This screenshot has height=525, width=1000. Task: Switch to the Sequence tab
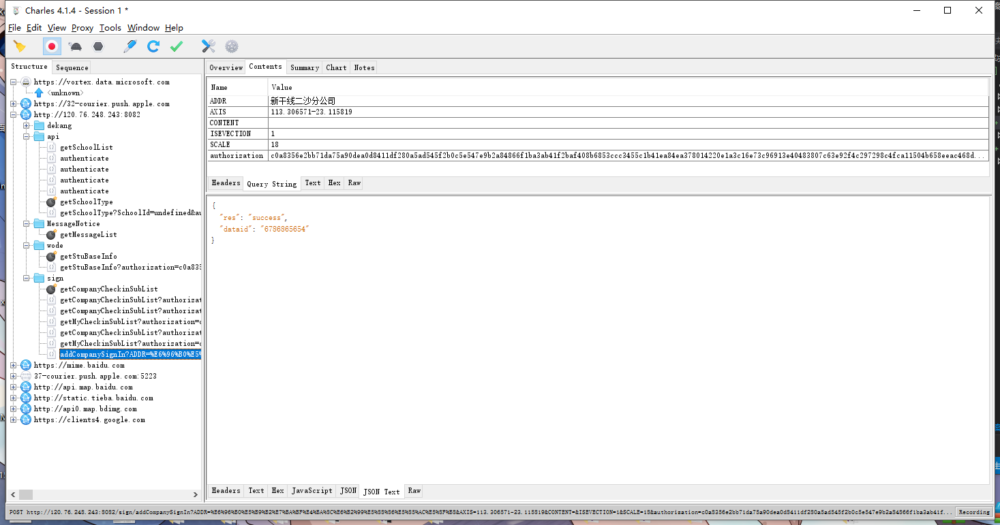tap(72, 67)
